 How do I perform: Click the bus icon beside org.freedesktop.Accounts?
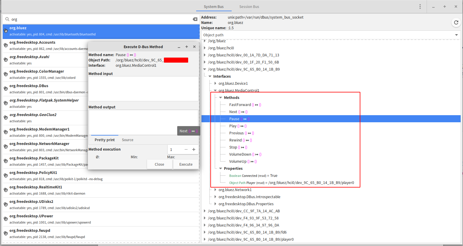6,45
